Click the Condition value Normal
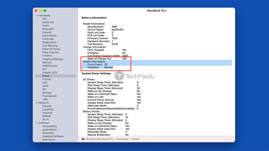269x151 pixels. pos(108,67)
